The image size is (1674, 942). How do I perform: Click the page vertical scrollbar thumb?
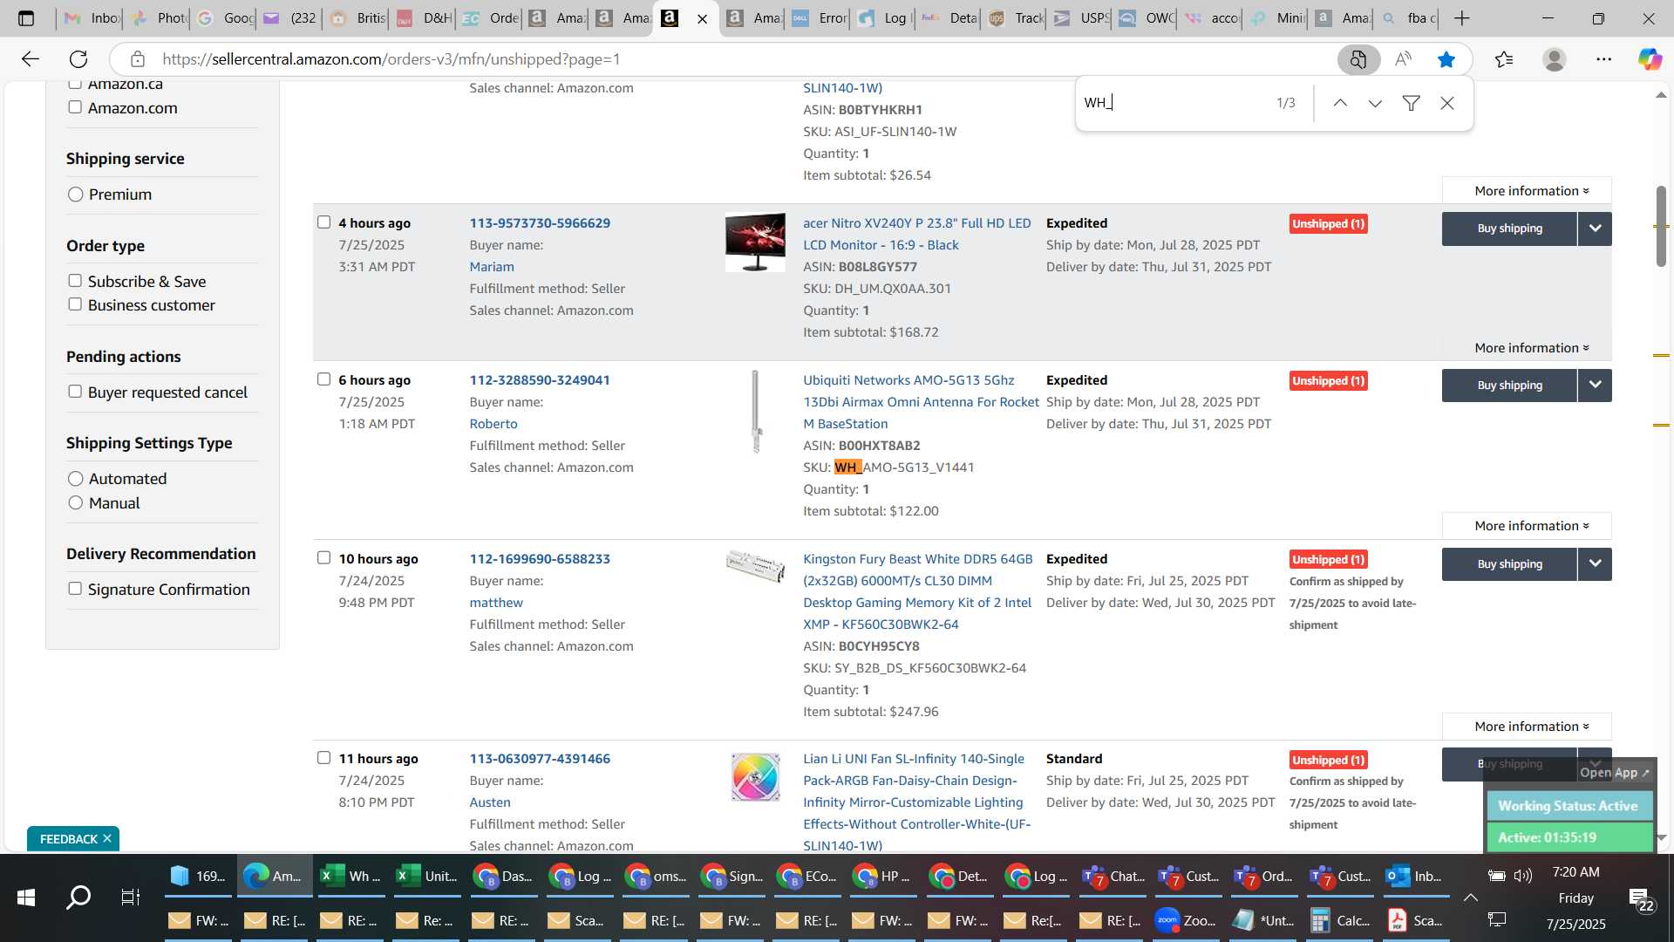1661,227
